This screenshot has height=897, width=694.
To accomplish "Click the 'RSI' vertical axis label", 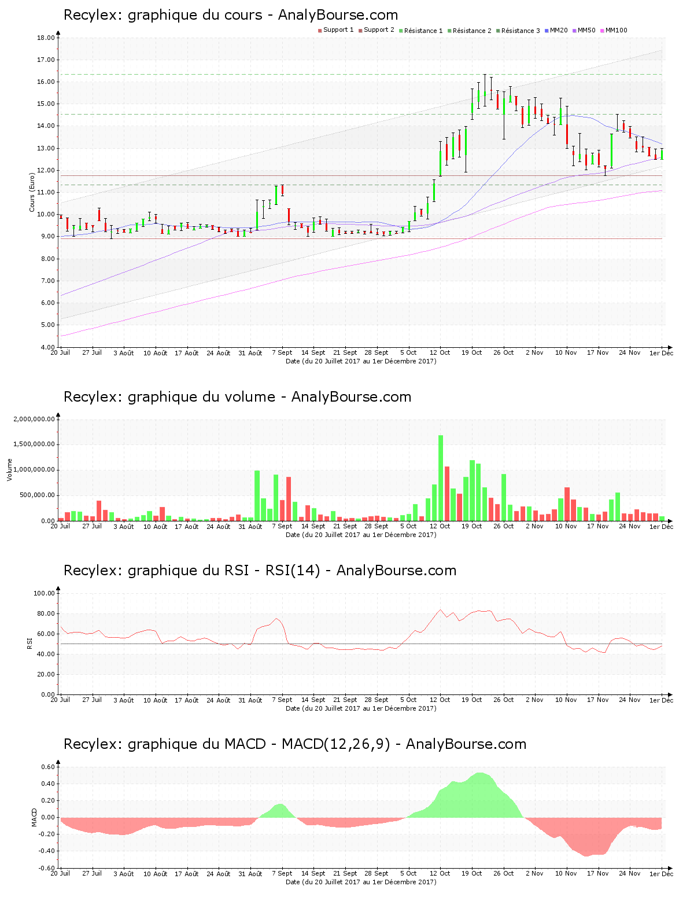I will [x=29, y=644].
